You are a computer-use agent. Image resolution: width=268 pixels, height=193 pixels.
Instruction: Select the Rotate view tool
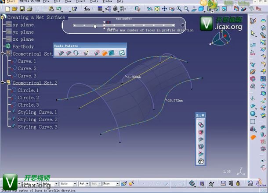(172, 9)
